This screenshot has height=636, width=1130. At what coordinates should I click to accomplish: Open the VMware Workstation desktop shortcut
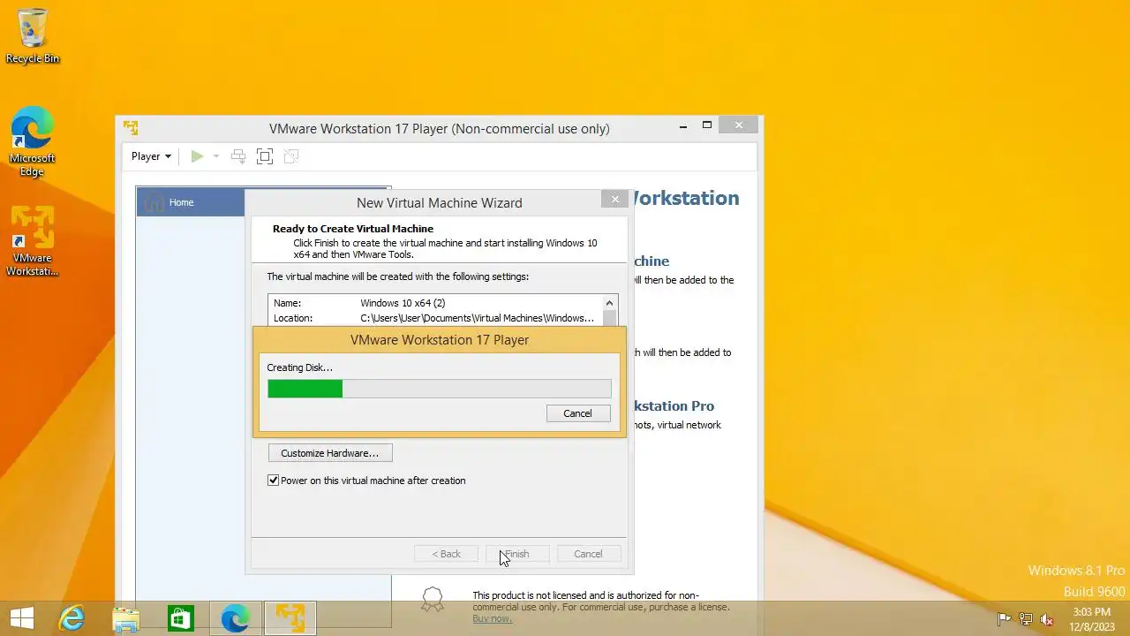click(33, 241)
